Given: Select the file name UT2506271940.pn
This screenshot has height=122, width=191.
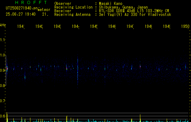Looking at the screenshot, I should (22, 8).
